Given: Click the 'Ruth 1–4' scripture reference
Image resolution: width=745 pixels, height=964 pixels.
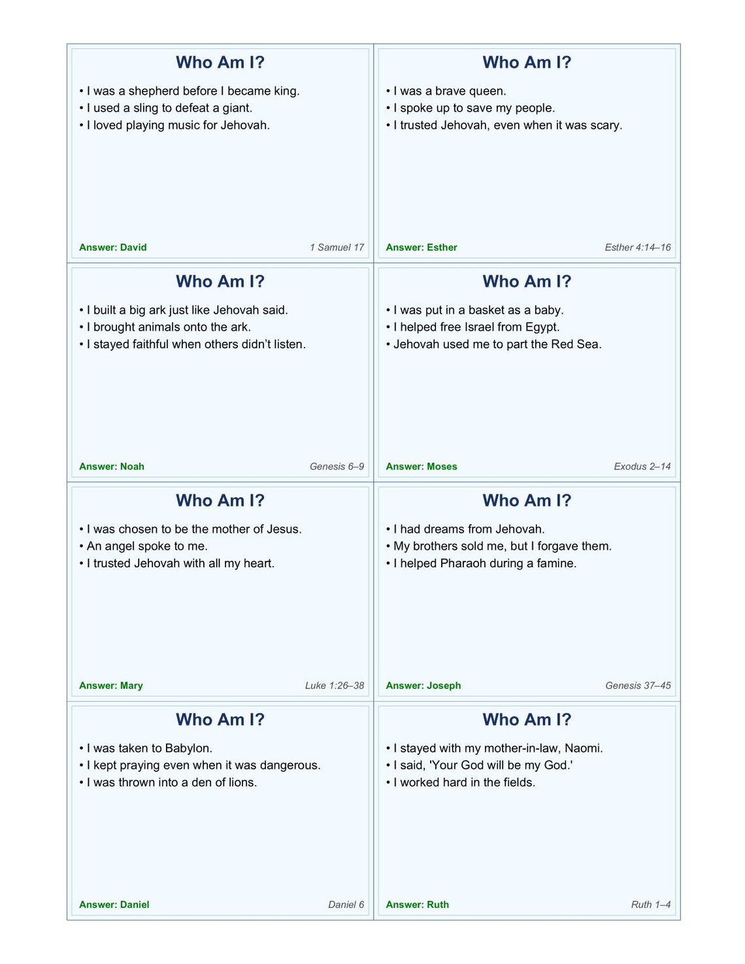Looking at the screenshot, I should pos(650,905).
